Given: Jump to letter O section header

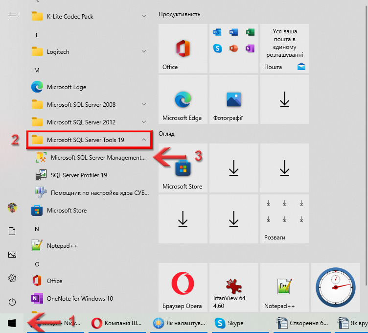Looking at the screenshot, I should [37, 264].
